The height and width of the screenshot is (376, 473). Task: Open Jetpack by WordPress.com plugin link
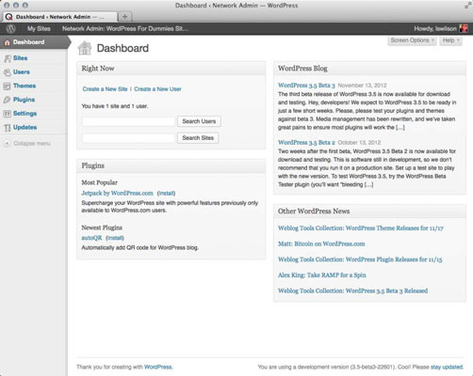point(117,193)
